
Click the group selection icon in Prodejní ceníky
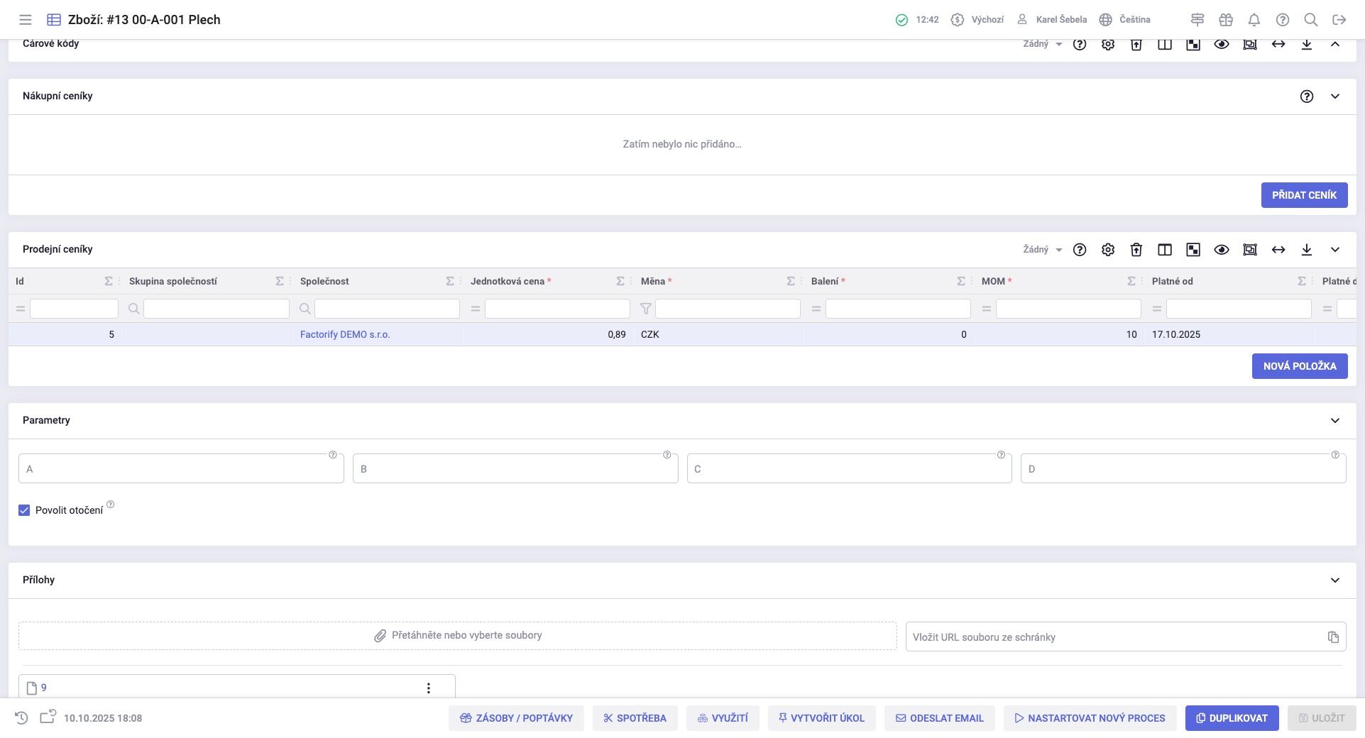click(x=1250, y=250)
